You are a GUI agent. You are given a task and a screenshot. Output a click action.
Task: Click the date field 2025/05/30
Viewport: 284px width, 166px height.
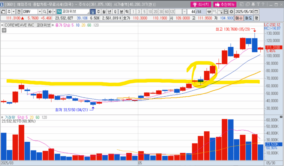[x=244, y=12]
